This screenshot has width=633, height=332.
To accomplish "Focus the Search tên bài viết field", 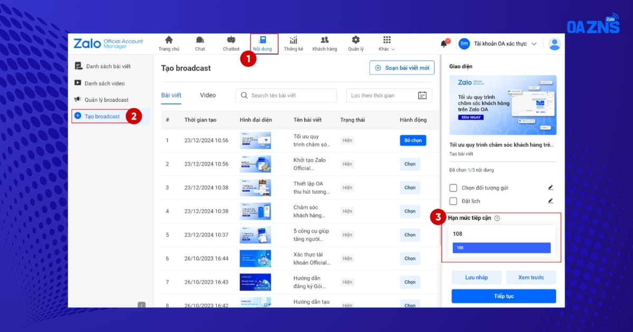I will tap(286, 95).
